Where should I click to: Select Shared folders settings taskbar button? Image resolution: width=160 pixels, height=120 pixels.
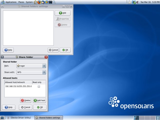(49, 118)
